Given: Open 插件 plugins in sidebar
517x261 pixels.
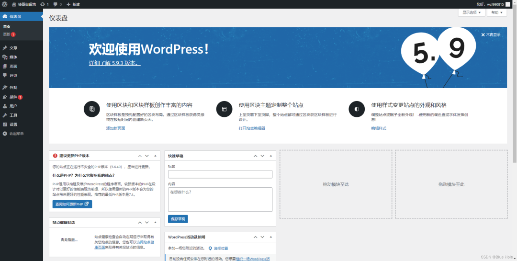Looking at the screenshot, I should coord(13,97).
